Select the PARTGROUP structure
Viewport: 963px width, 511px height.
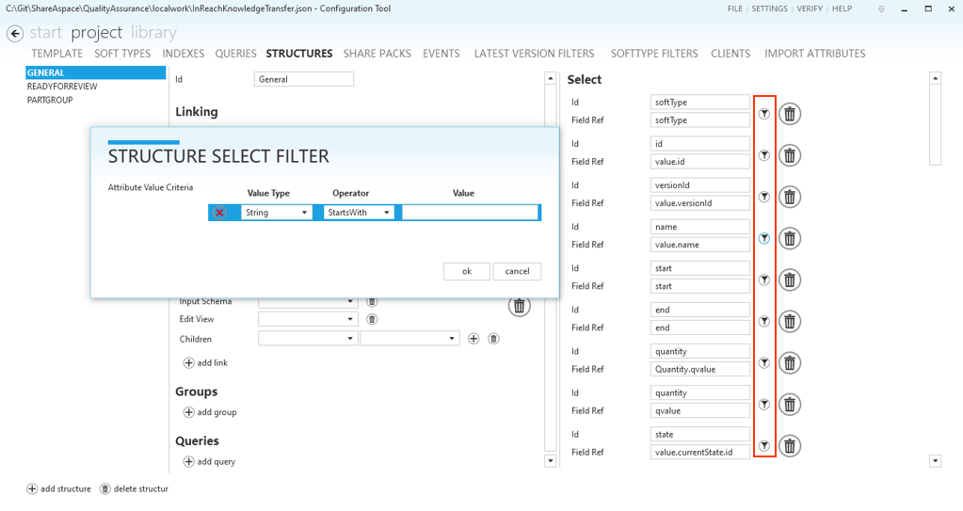pos(50,100)
